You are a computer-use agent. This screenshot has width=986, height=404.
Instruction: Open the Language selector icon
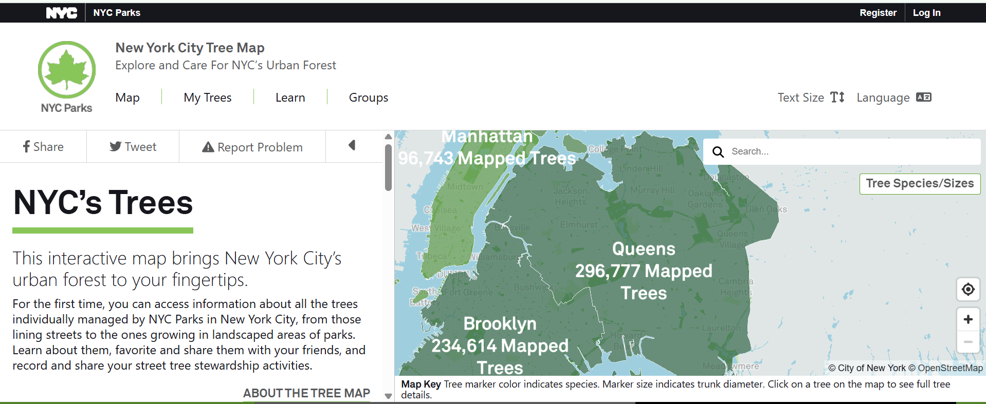tap(924, 97)
